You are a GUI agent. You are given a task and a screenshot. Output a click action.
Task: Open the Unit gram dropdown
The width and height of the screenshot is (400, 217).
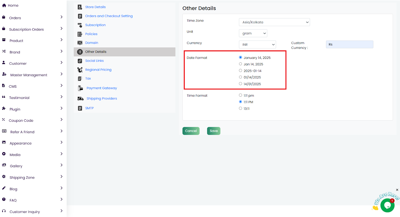(253, 33)
